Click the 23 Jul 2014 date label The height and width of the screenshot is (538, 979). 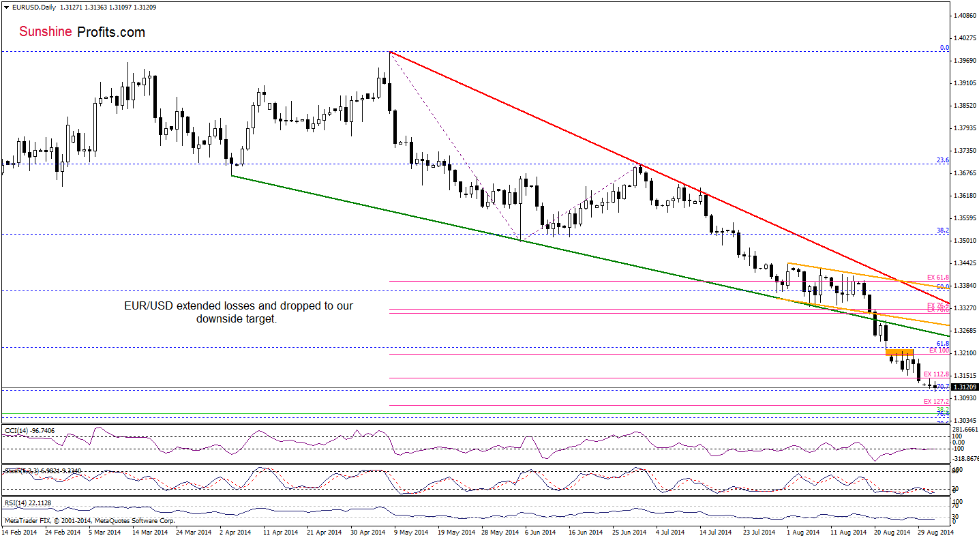point(758,532)
